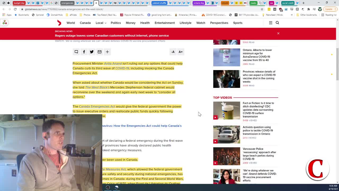Open the Lifestyle section
The width and height of the screenshot is (339, 191).
point(185,23)
